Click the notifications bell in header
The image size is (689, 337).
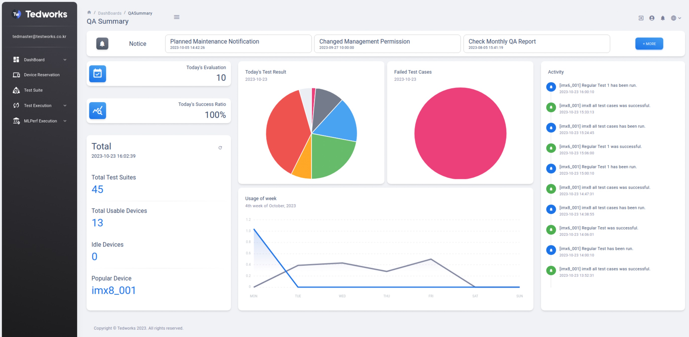tap(662, 18)
